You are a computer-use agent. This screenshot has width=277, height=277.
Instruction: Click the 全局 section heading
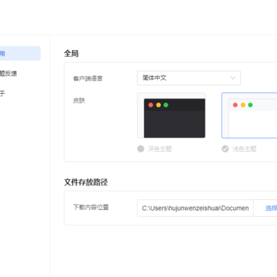click(x=71, y=54)
